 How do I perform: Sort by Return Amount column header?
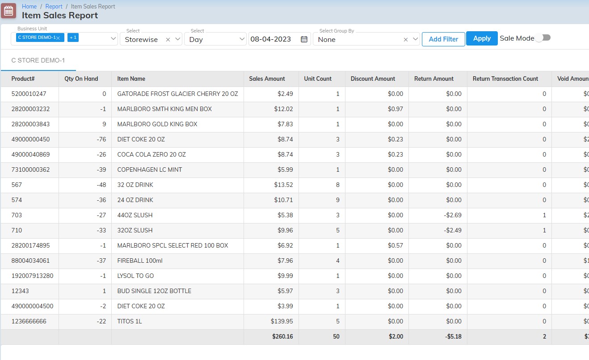[x=434, y=79]
